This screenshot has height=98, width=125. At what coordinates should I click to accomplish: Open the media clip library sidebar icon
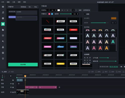[x=3, y=7]
